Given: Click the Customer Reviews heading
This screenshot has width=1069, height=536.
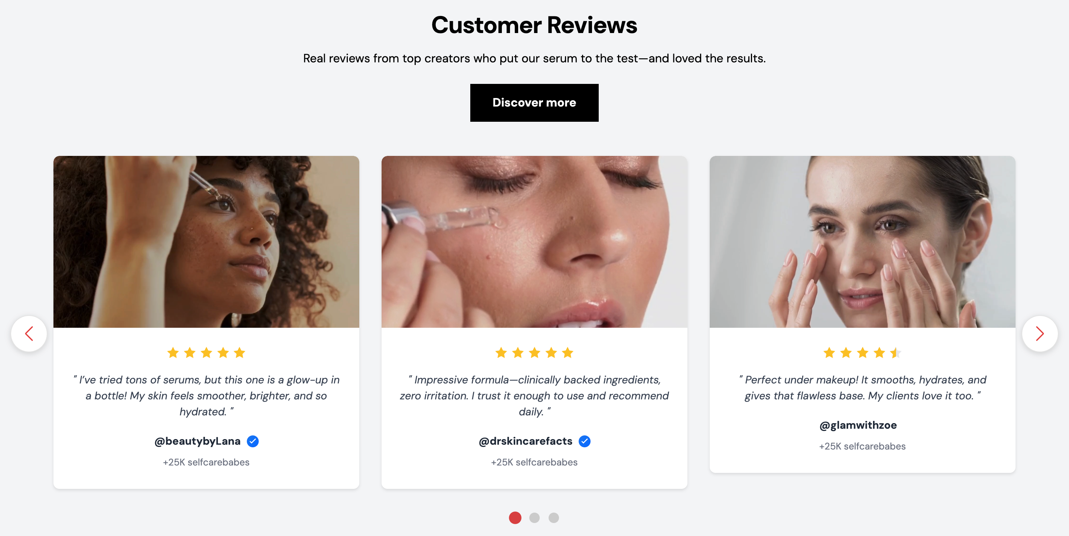Looking at the screenshot, I should (x=534, y=25).
